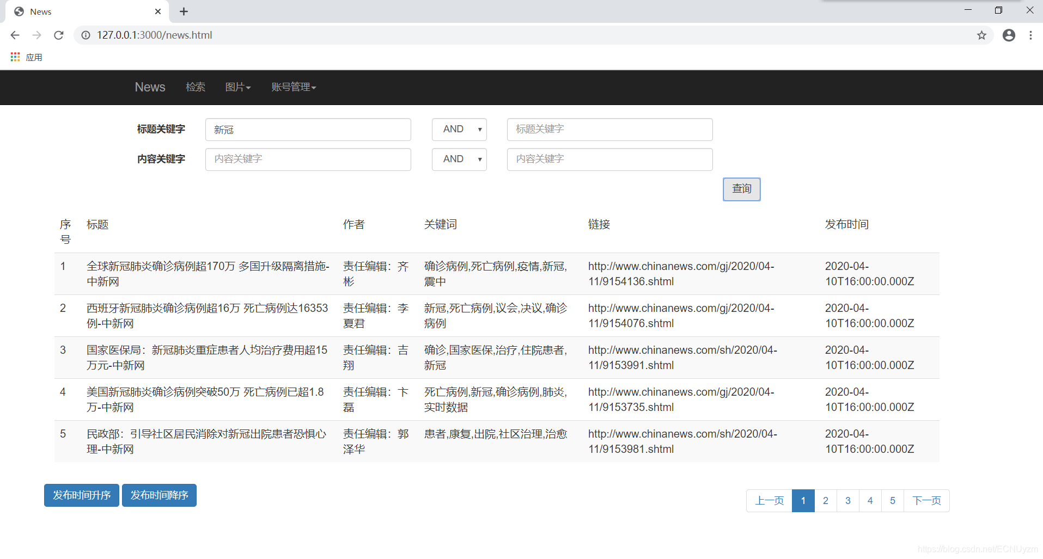This screenshot has height=559, width=1043.
Task: Click the address bar URL
Action: [x=154, y=35]
